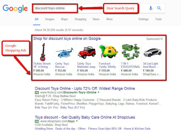Click the turtle toy thumbnail
The height and width of the screenshot is (133, 181).
pyautogui.click(x=109, y=51)
